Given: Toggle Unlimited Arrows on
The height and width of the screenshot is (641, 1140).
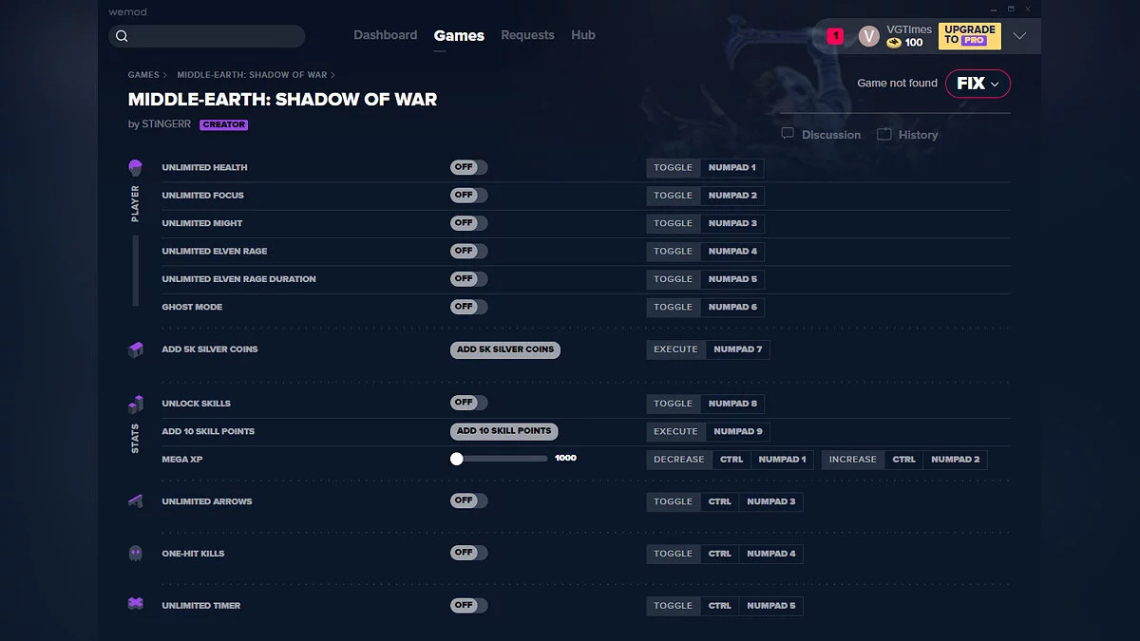Looking at the screenshot, I should pyautogui.click(x=468, y=500).
